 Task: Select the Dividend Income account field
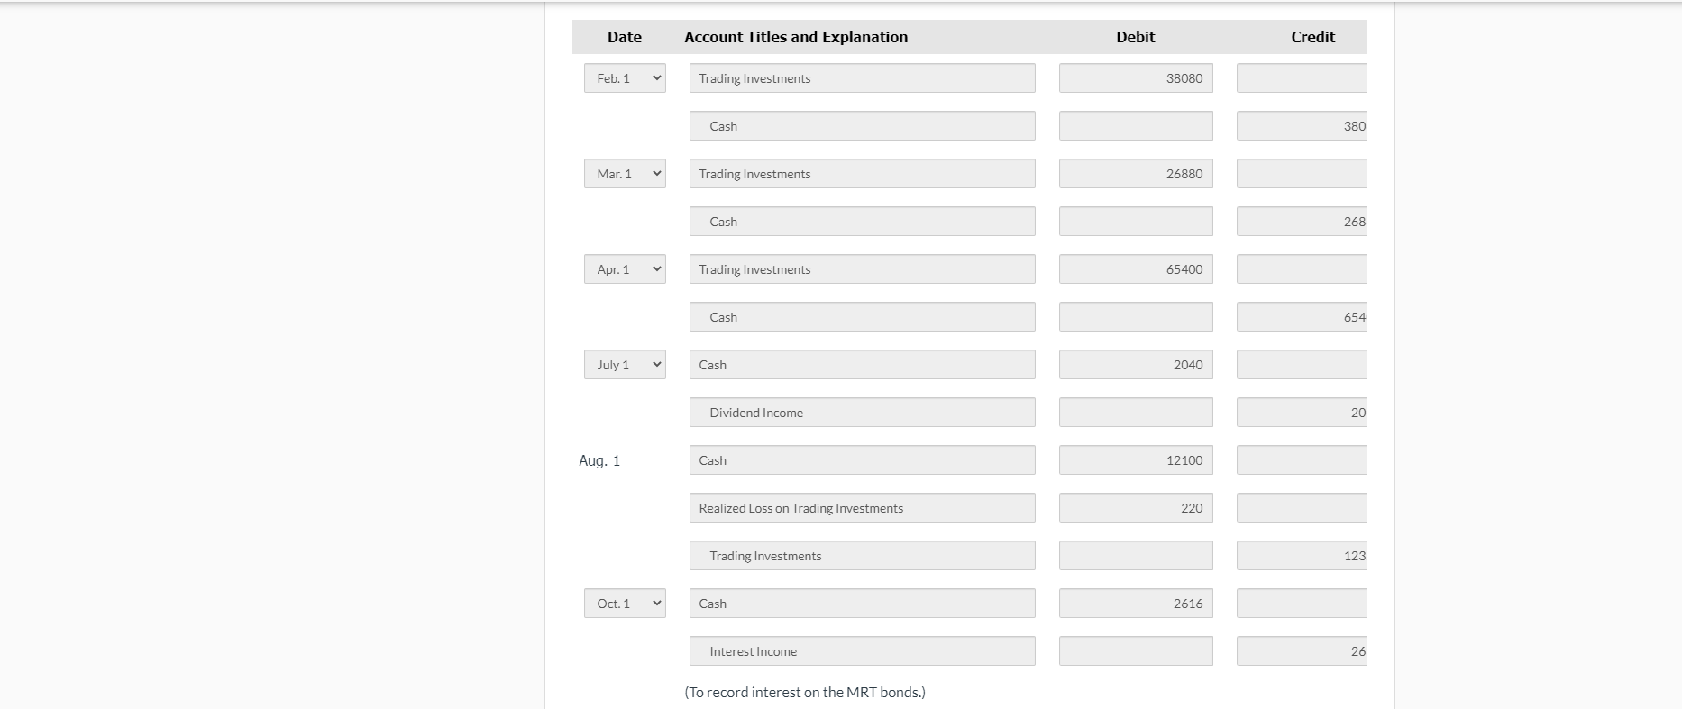861,412
